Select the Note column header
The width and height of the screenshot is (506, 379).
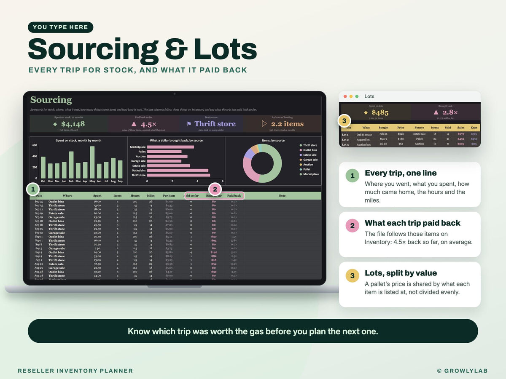point(282,196)
